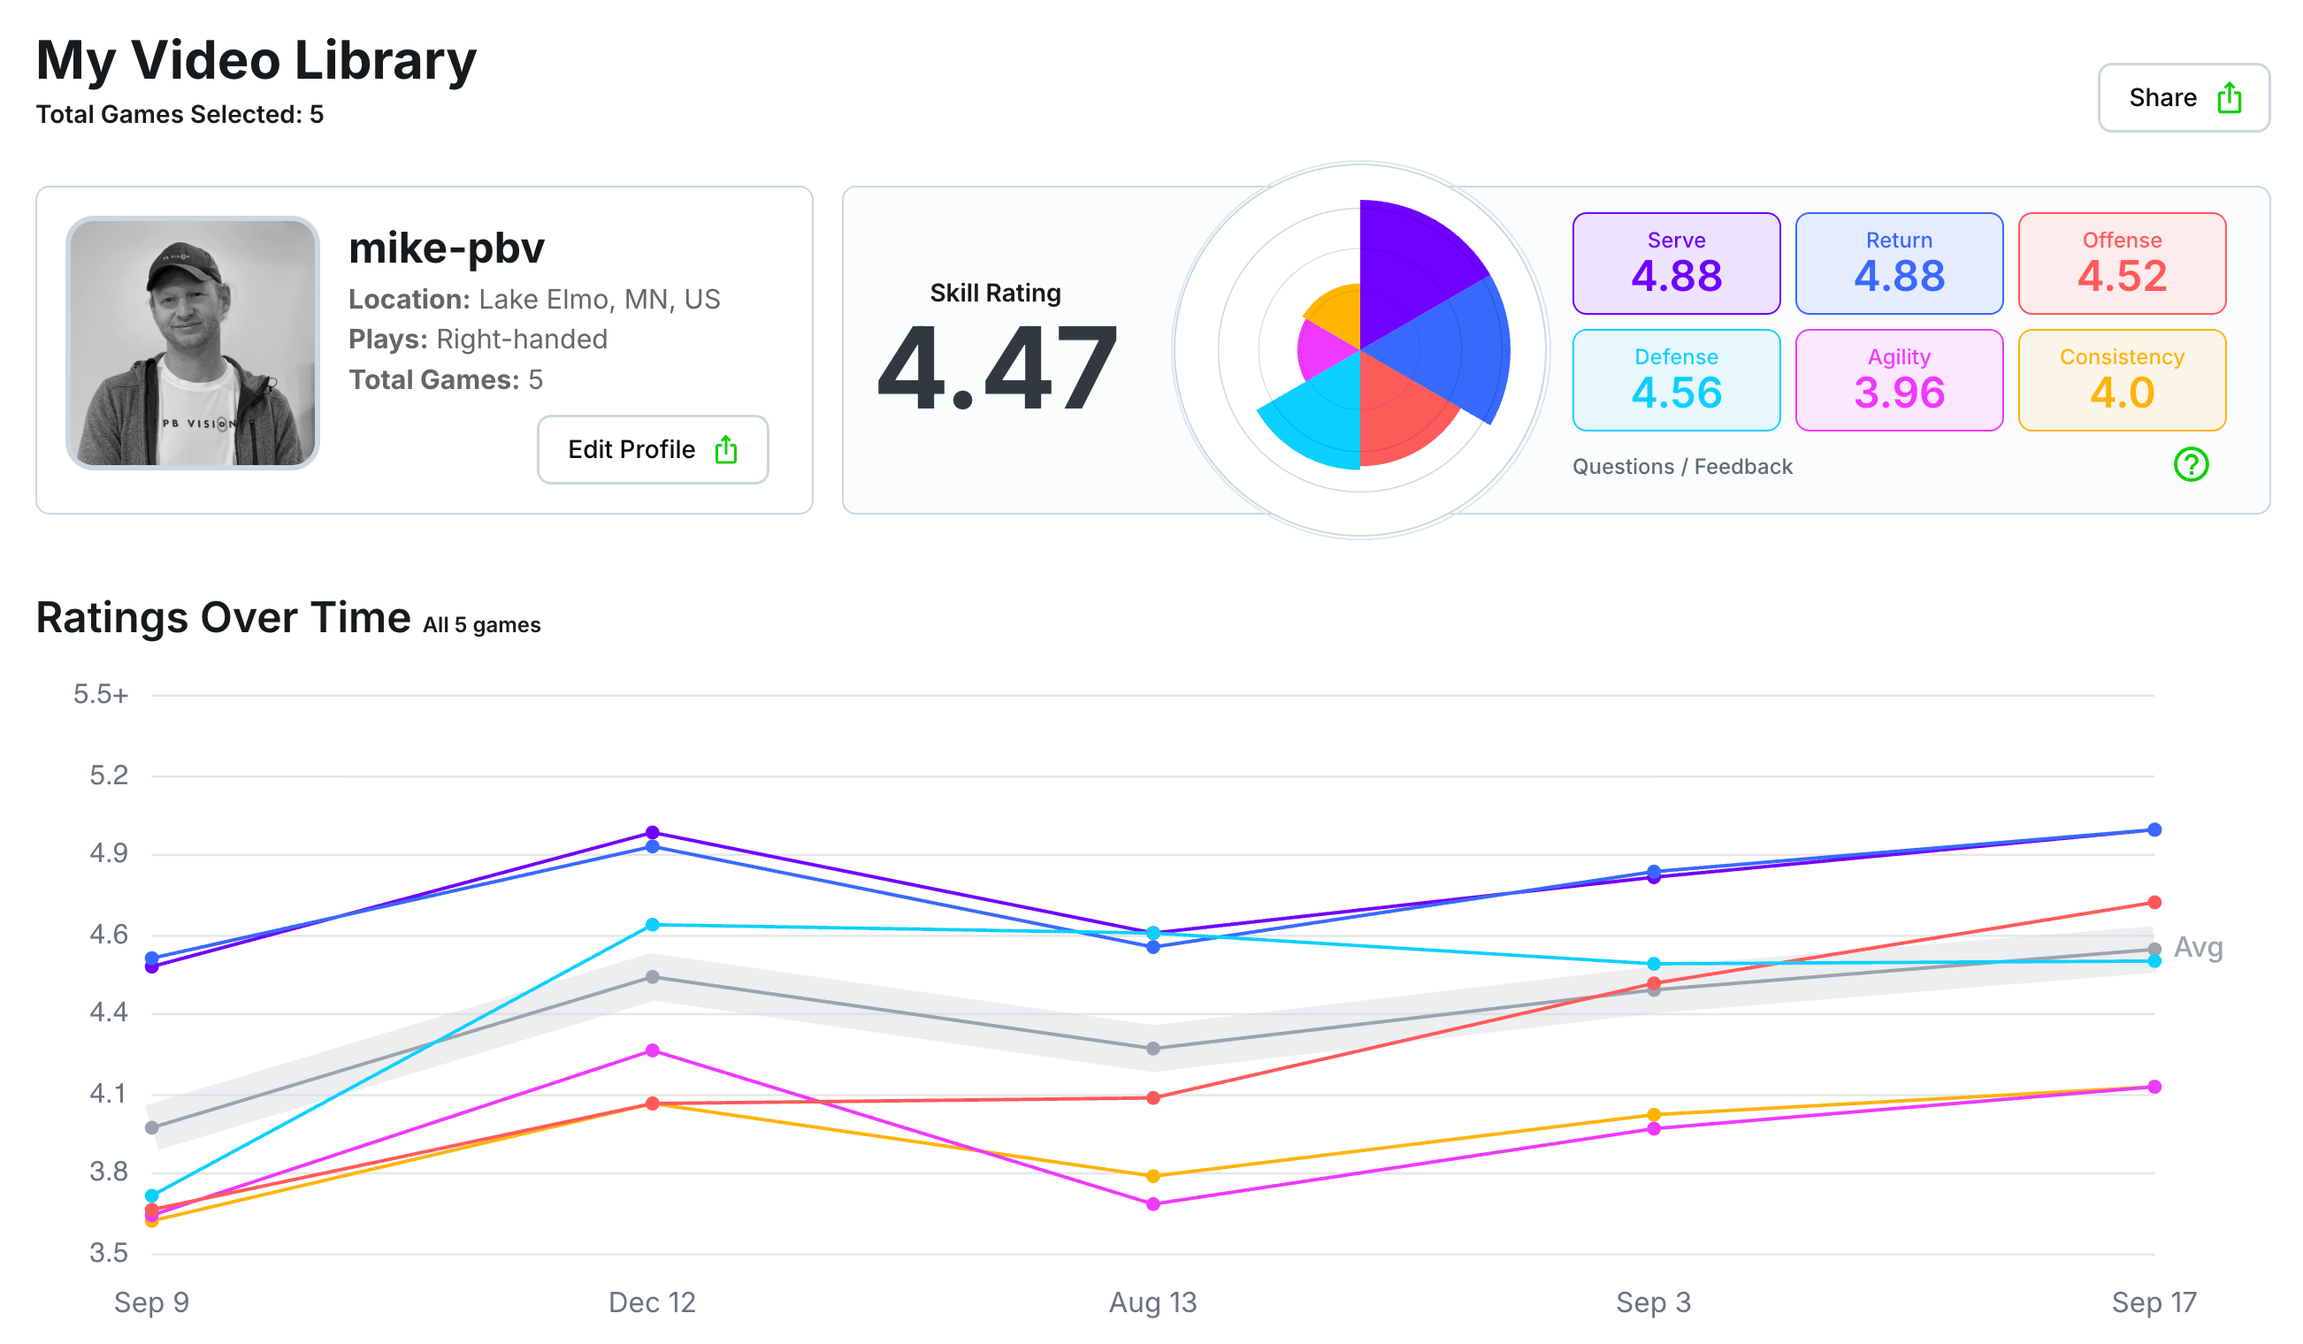2303x1344 pixels.
Task: Click the gray Avg data point at Aug 13
Action: 1153,1049
